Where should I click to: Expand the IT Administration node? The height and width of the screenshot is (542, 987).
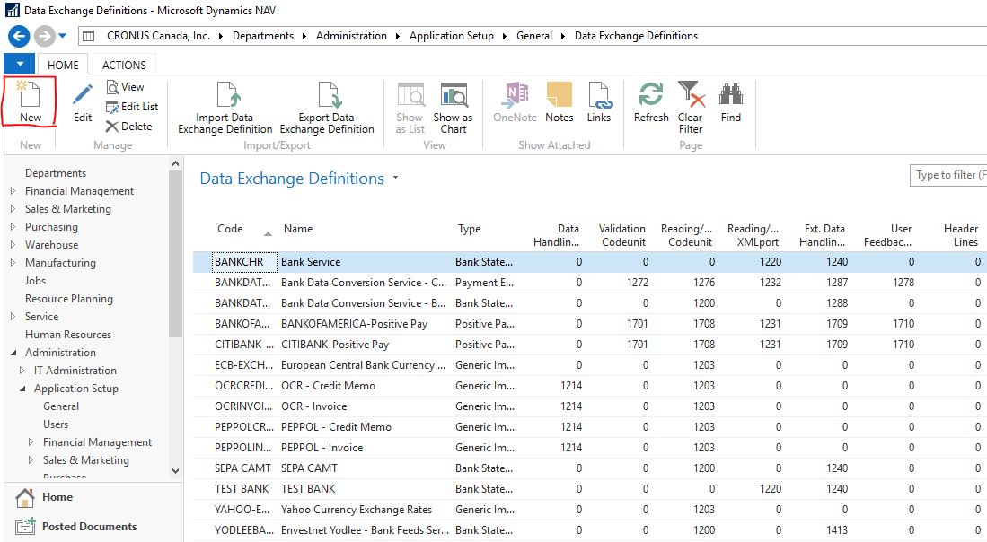pos(22,371)
